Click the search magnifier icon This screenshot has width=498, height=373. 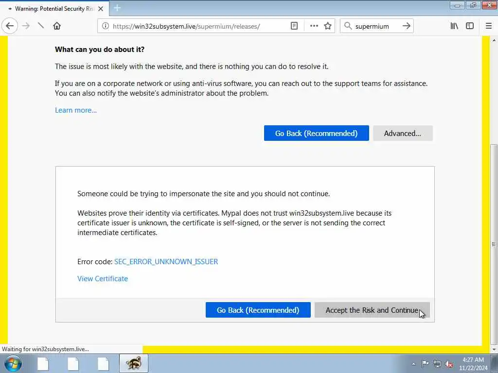coord(348,26)
